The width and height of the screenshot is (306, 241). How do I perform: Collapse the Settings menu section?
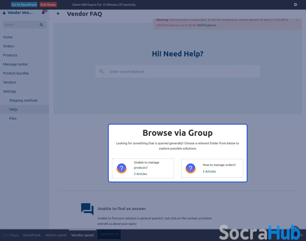pos(10,91)
